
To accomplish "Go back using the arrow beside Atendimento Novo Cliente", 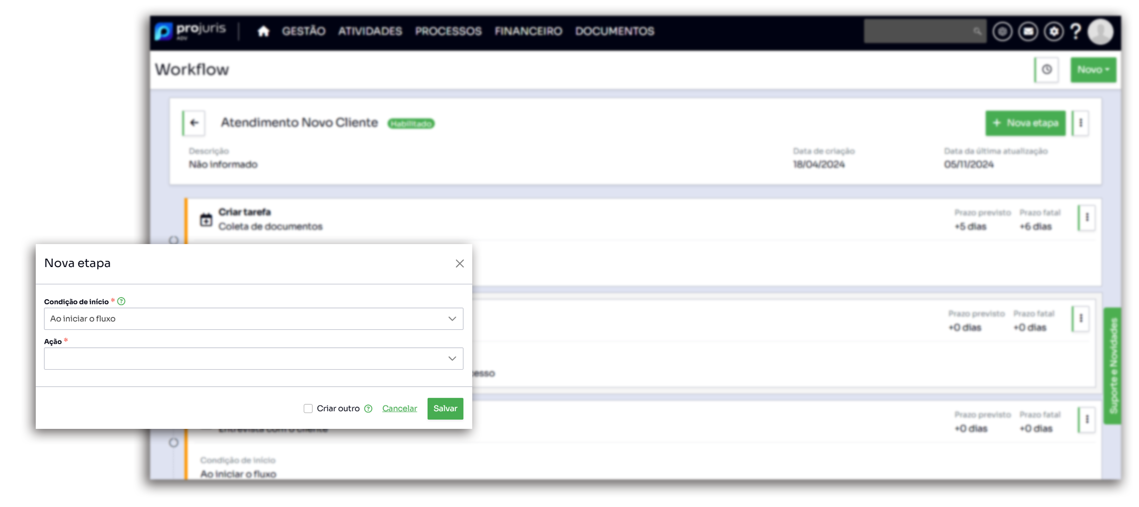I will 194,123.
